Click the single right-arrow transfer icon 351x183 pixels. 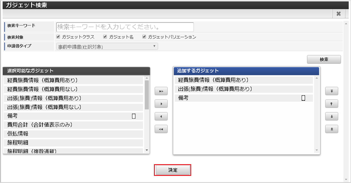coord(161,104)
